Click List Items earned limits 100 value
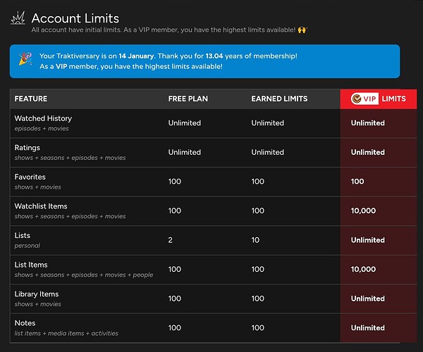423x352 pixels. point(258,270)
